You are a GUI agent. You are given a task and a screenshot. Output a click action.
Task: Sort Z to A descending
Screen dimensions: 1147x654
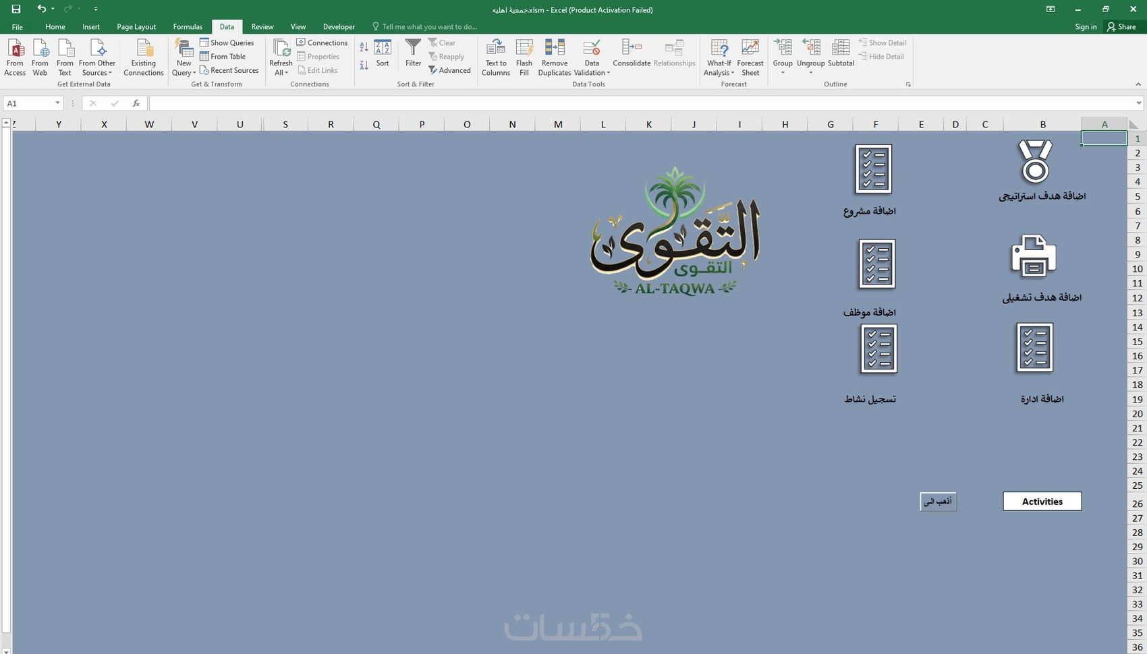click(364, 65)
